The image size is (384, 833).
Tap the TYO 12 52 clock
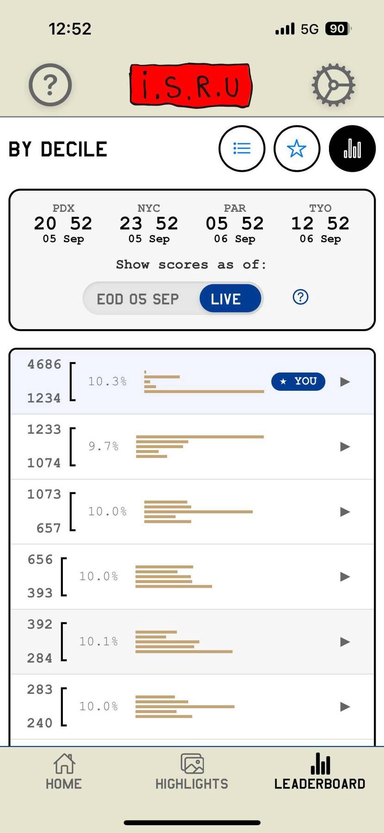tap(320, 224)
